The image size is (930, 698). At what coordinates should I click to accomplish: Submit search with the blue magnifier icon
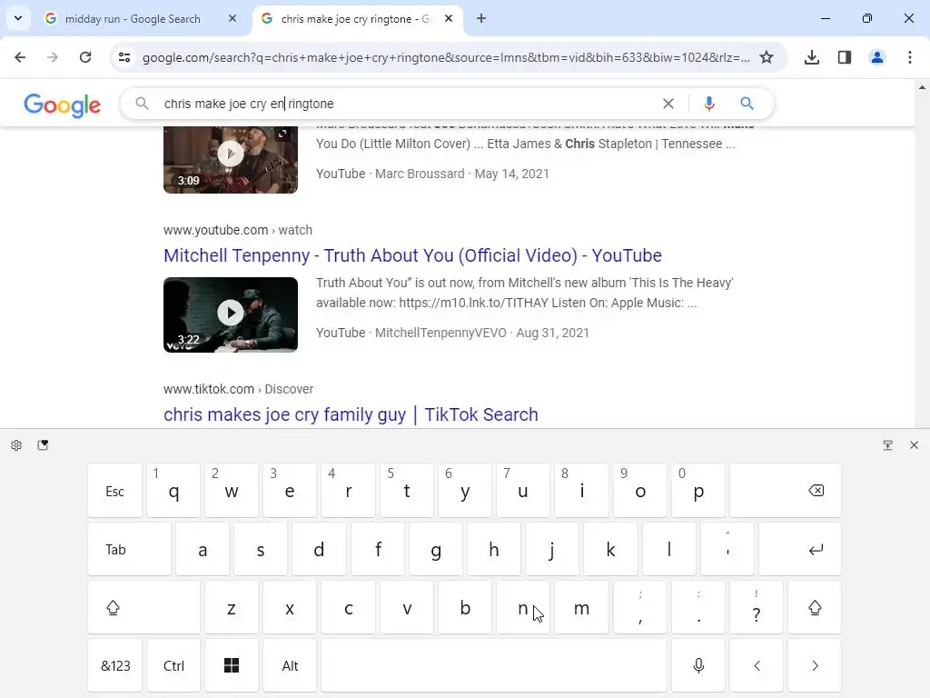747,104
